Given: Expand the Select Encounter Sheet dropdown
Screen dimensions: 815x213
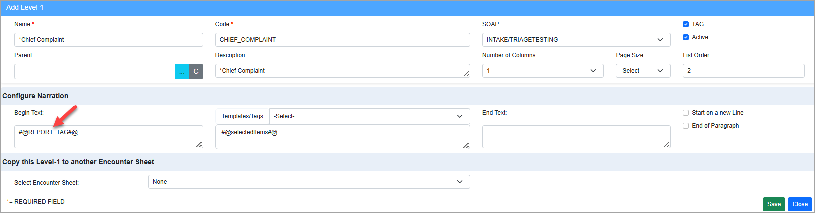Looking at the screenshot, I should click(x=309, y=182).
